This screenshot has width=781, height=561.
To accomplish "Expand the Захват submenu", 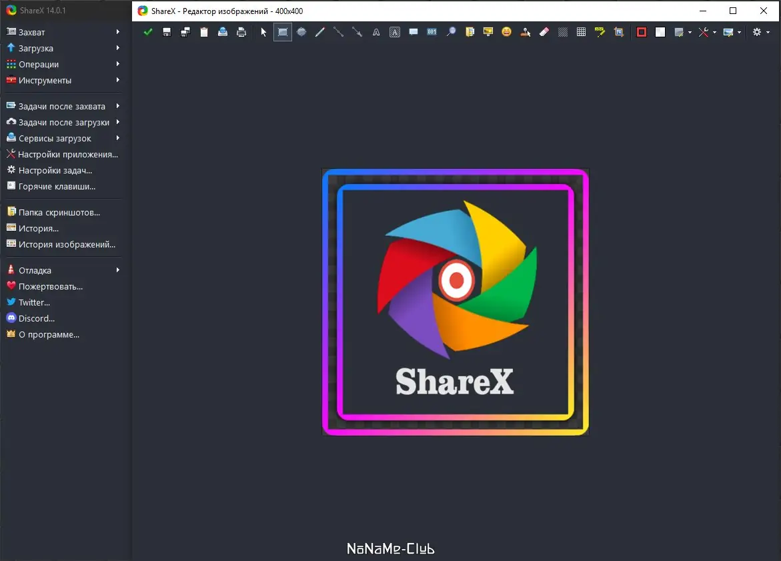I will pos(63,32).
